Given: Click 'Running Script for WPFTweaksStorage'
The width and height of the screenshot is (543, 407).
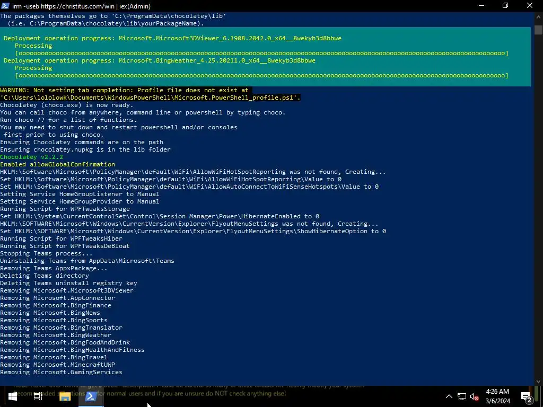Looking at the screenshot, I should (x=65, y=209).
